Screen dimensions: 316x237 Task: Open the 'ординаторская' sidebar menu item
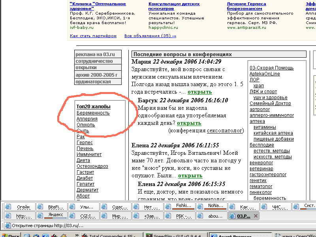point(93,82)
